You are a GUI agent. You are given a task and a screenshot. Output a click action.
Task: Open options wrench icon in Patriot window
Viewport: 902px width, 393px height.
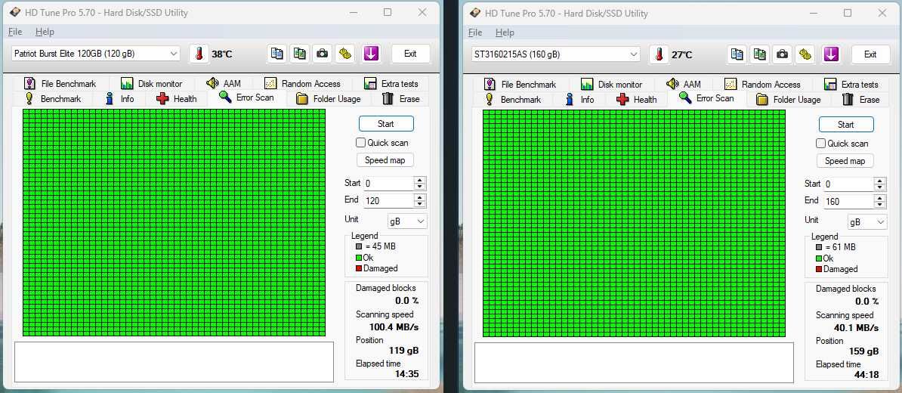click(345, 54)
